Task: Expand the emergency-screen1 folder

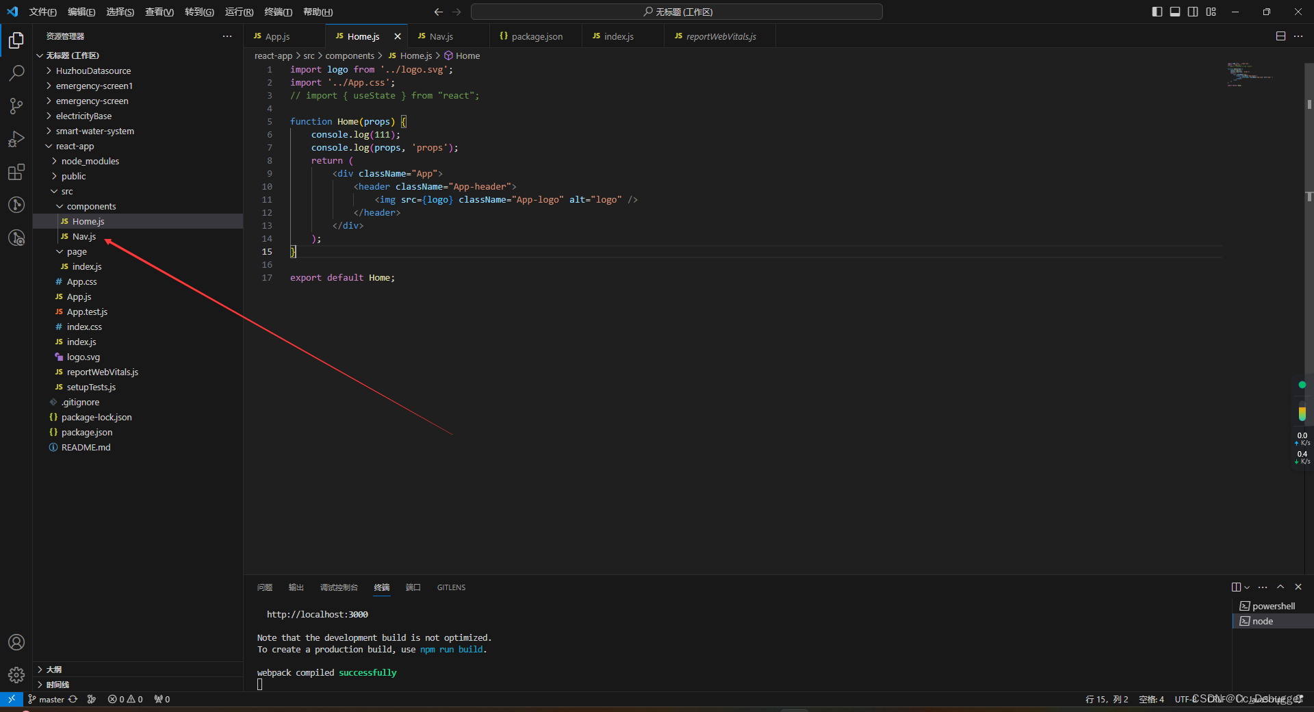Action: (138, 86)
